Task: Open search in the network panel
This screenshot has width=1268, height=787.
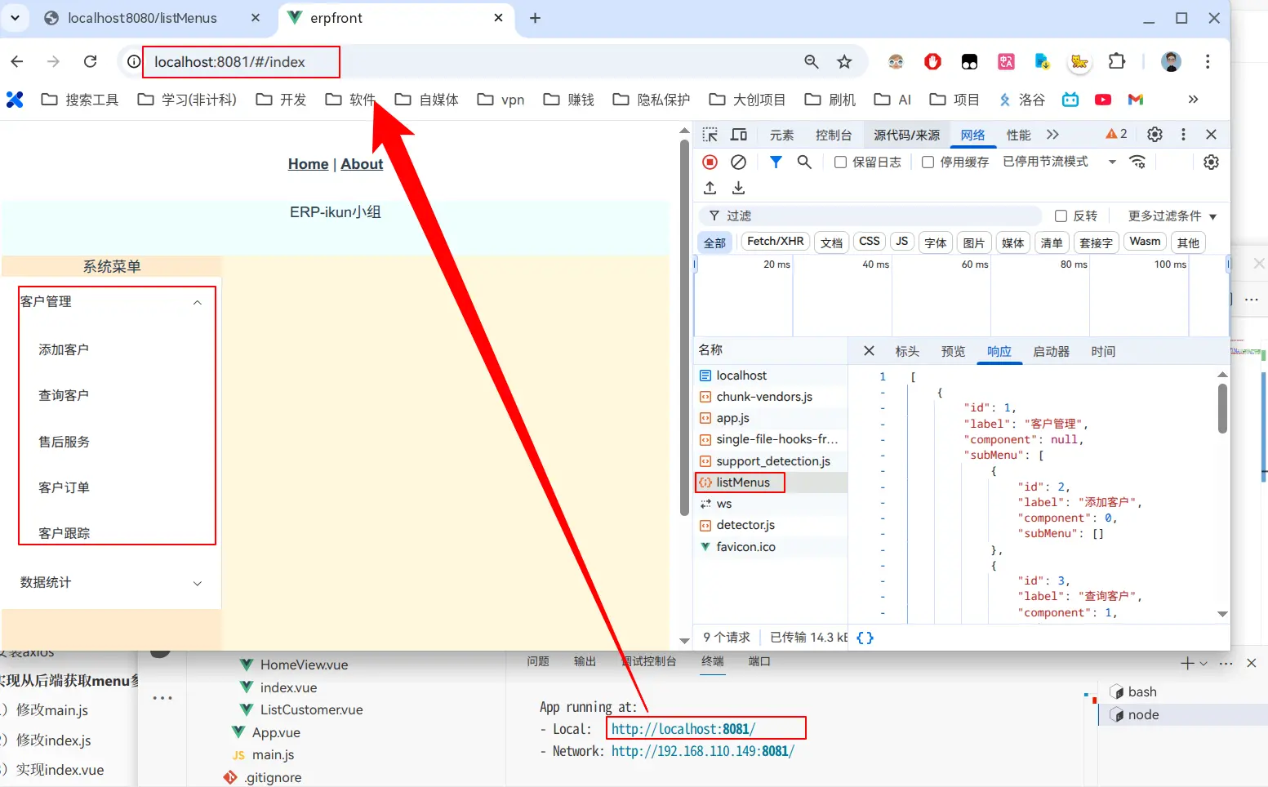Action: [804, 162]
